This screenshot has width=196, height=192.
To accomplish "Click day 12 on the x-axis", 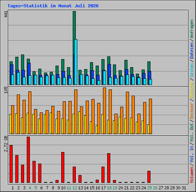I will coord(75,188).
